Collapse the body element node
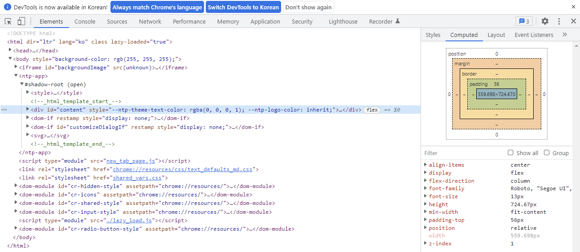580x252 pixels. pyautogui.click(x=10, y=59)
